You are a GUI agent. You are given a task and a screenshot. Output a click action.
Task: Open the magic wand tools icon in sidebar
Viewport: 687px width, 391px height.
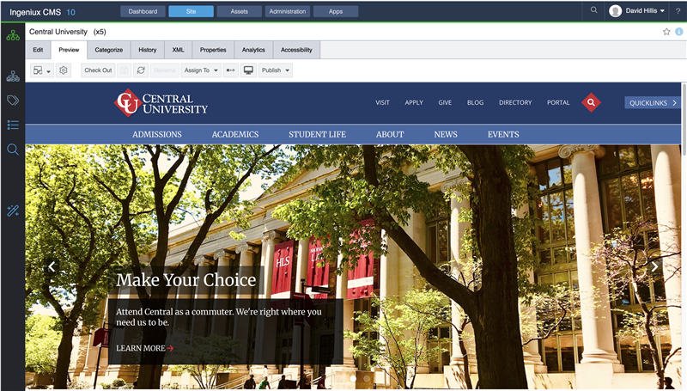tap(13, 211)
